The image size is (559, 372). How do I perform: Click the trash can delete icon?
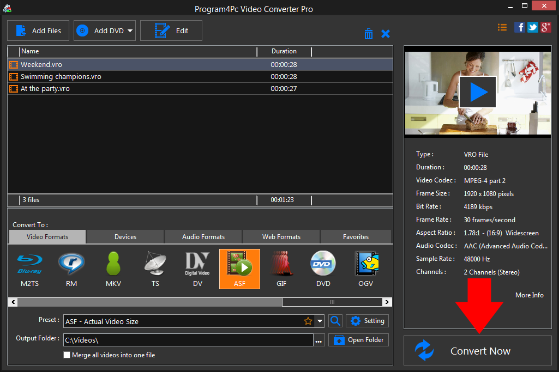(x=369, y=34)
